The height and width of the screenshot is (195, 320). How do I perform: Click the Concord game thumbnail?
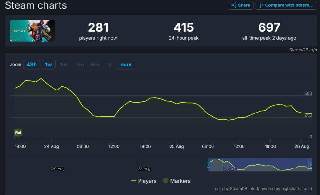(x=32, y=31)
